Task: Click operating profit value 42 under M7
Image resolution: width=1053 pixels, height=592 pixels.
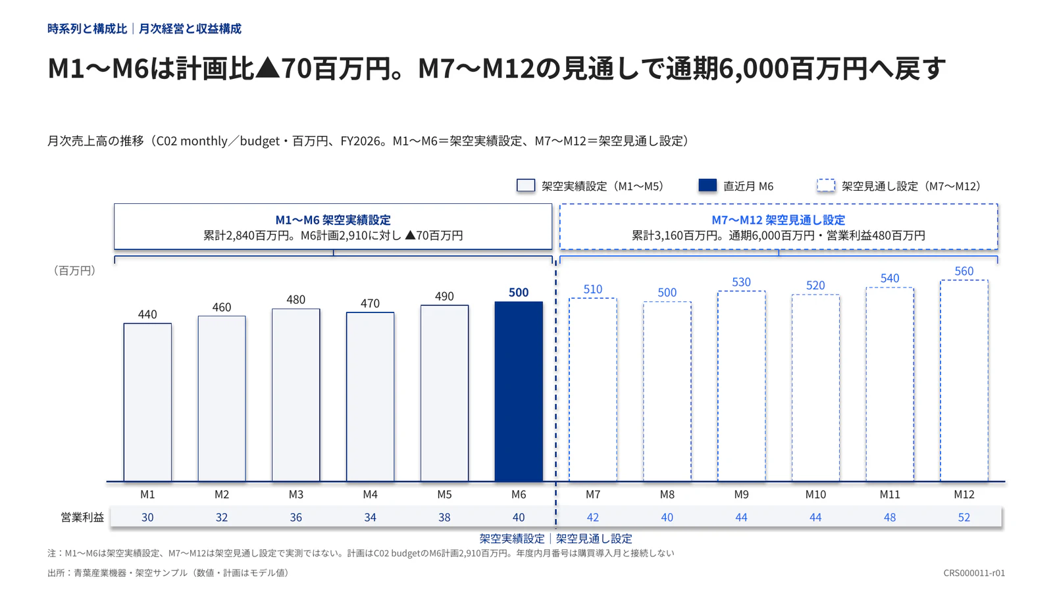Action: [593, 517]
